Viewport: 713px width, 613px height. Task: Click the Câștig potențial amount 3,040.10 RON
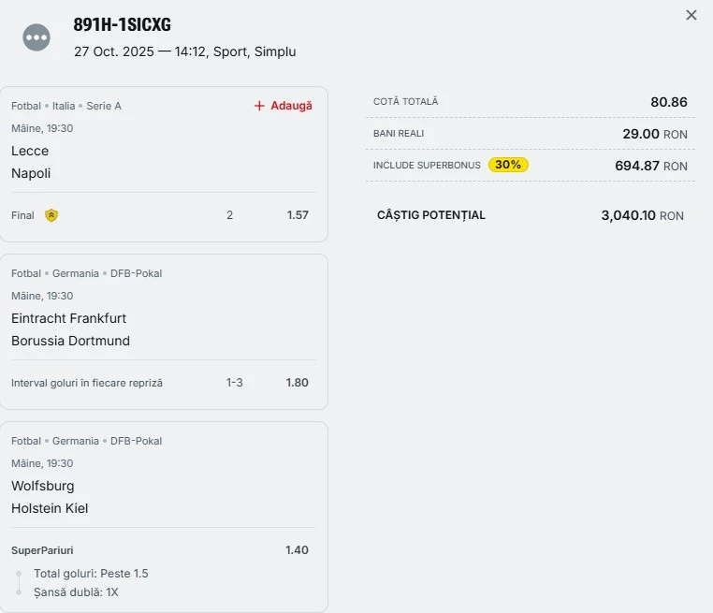(x=642, y=215)
